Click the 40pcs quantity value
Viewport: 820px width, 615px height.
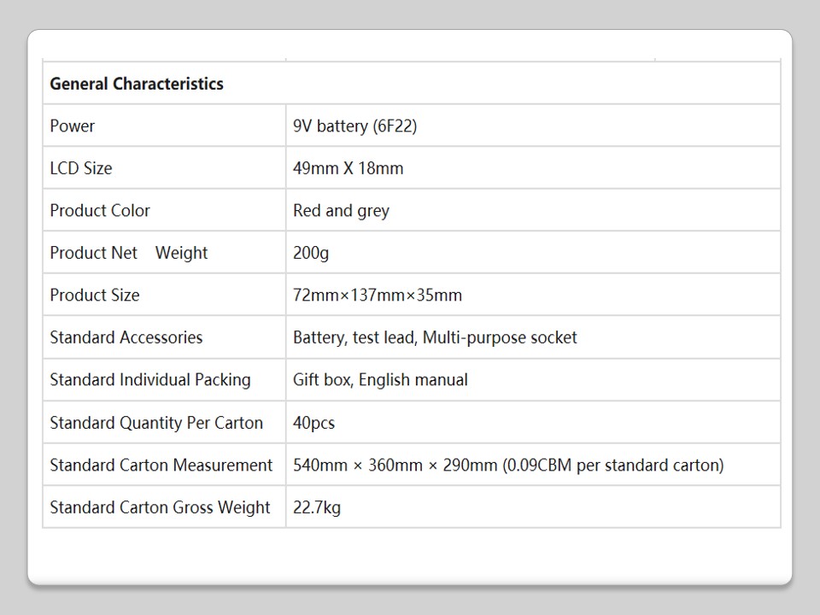[313, 423]
